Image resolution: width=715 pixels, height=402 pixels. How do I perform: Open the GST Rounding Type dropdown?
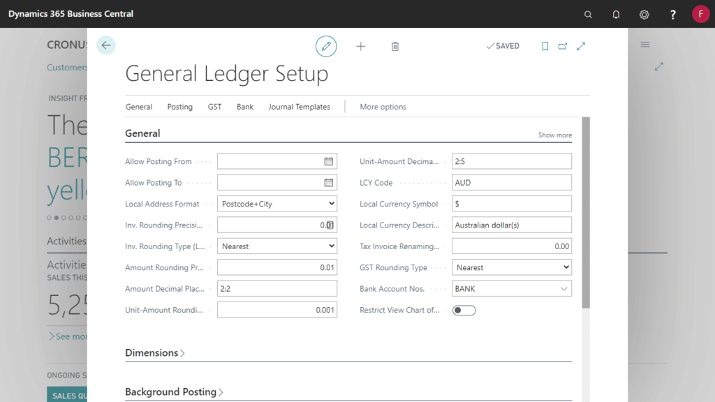coord(566,267)
